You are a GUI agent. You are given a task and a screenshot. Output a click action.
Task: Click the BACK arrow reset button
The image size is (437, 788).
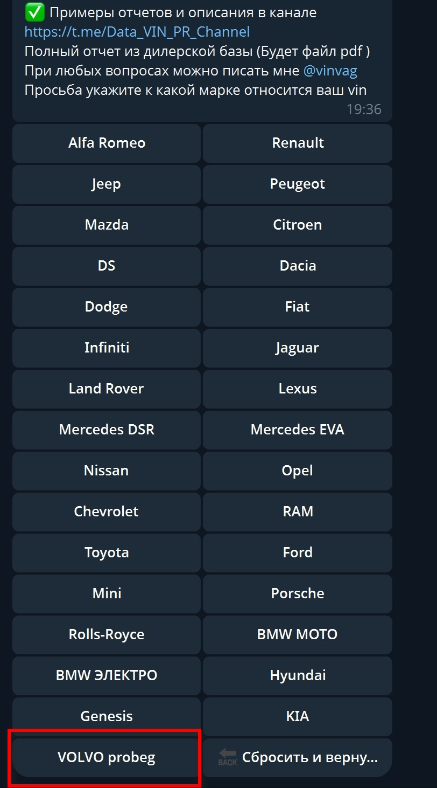coord(297,757)
